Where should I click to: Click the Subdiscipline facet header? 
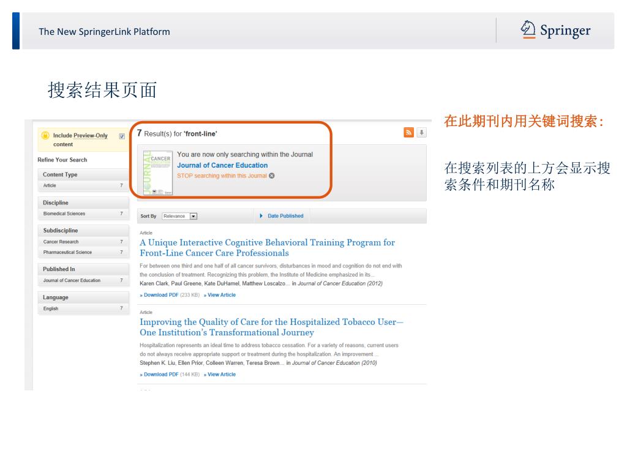pyautogui.click(x=83, y=231)
